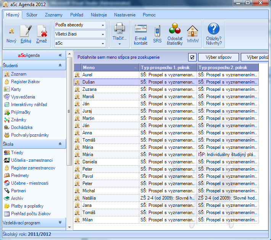Image resolution: width=271 pixels, height=240 pixels.
Task: Expand the Vzdelávací program section
Action: point(60,222)
